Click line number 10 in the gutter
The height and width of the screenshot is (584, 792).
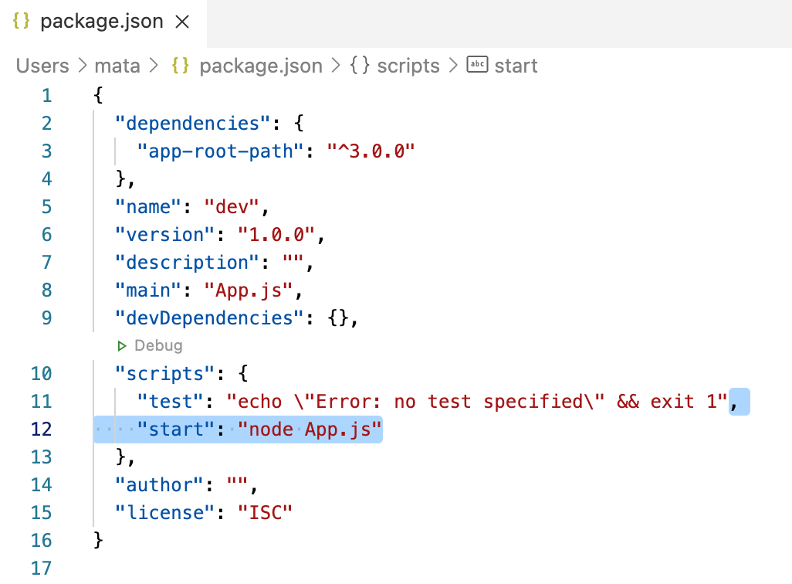42,374
